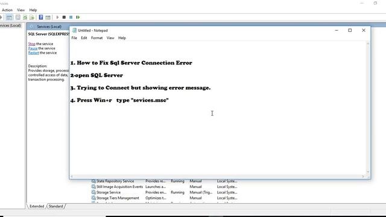Click Local Syste... logon of State Repository Service
This screenshot has height=217, width=386.
pos(227,181)
